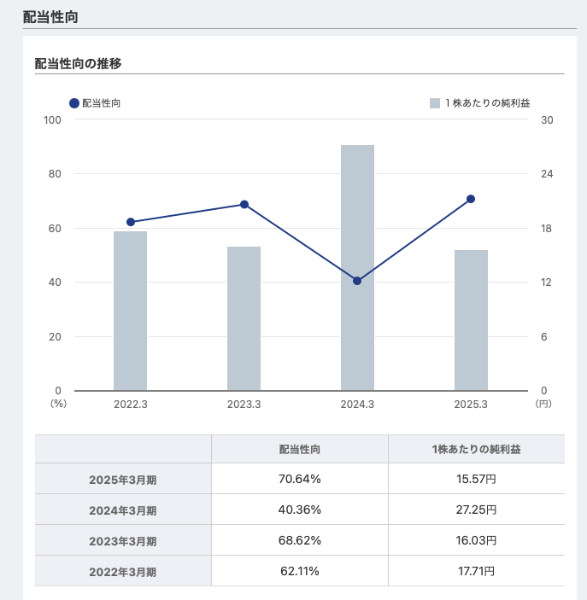Viewport: 587px width, 600px height.
Task: Click the 2022年3月期 row header
Action: tap(123, 571)
